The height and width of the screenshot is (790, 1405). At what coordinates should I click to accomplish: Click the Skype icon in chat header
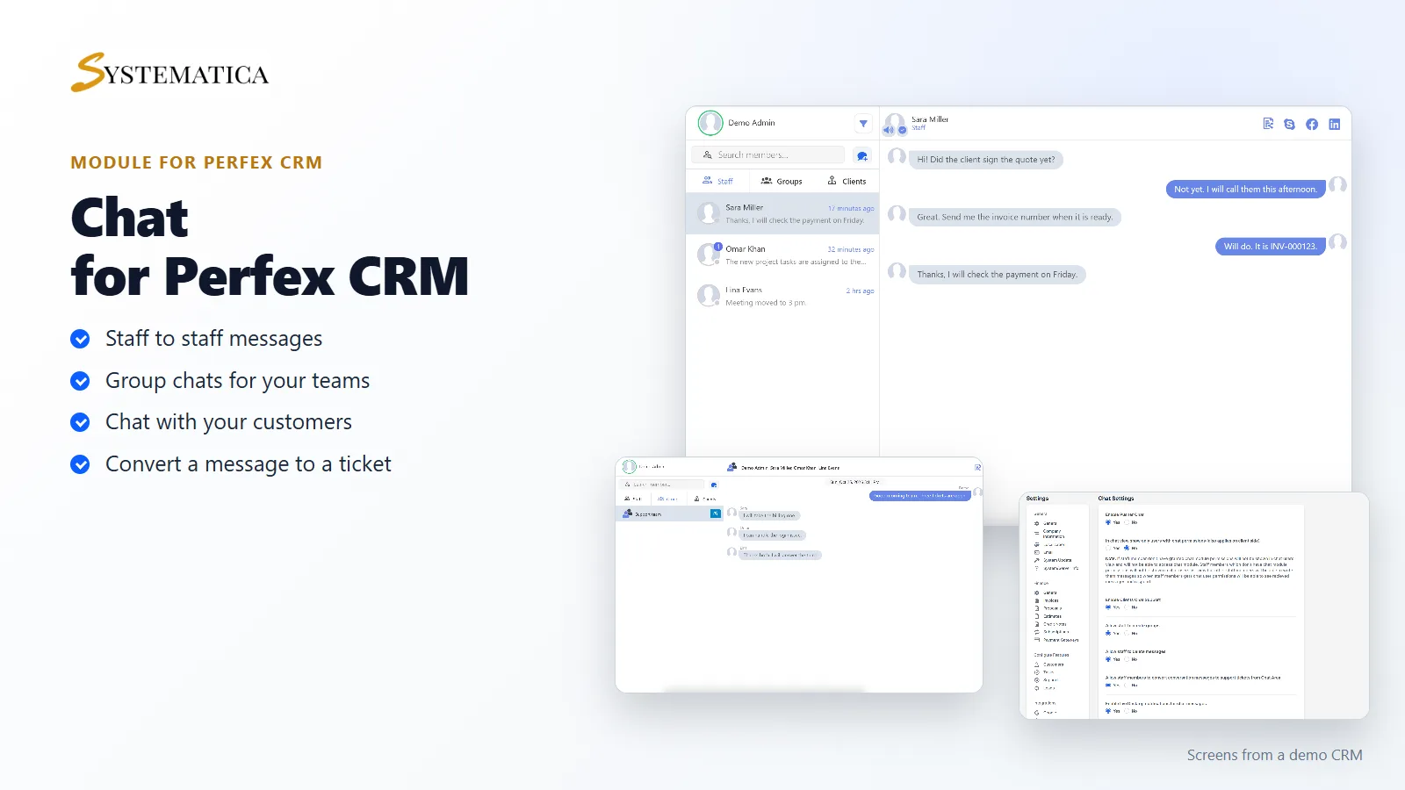[x=1289, y=125]
